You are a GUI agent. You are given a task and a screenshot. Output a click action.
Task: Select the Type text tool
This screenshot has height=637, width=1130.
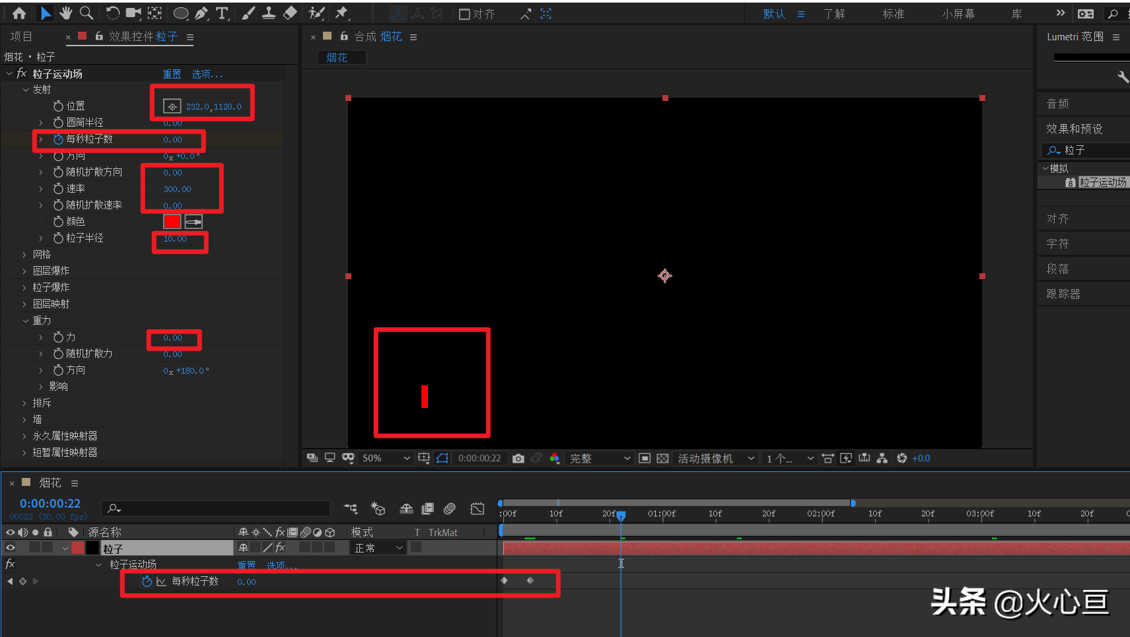click(x=222, y=13)
